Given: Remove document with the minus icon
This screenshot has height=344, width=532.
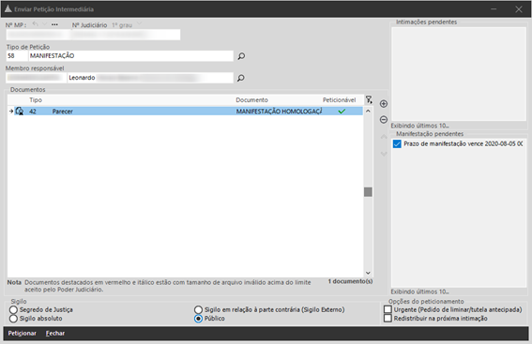Looking at the screenshot, I should pos(384,119).
